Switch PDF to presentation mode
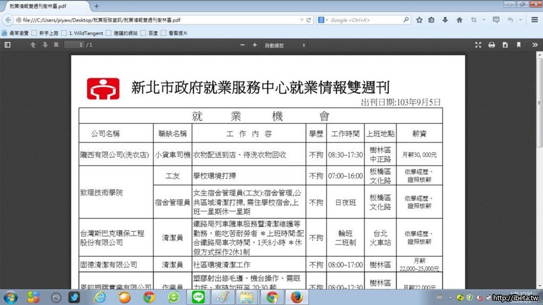Viewport: 543px width, 305px height. click(x=478, y=45)
